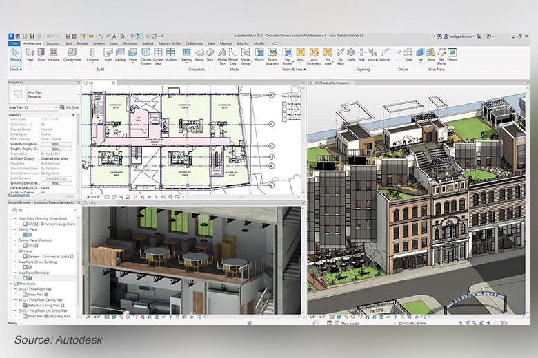Select the Floor tool
This screenshot has height=358, width=538.
pyautogui.click(x=133, y=55)
